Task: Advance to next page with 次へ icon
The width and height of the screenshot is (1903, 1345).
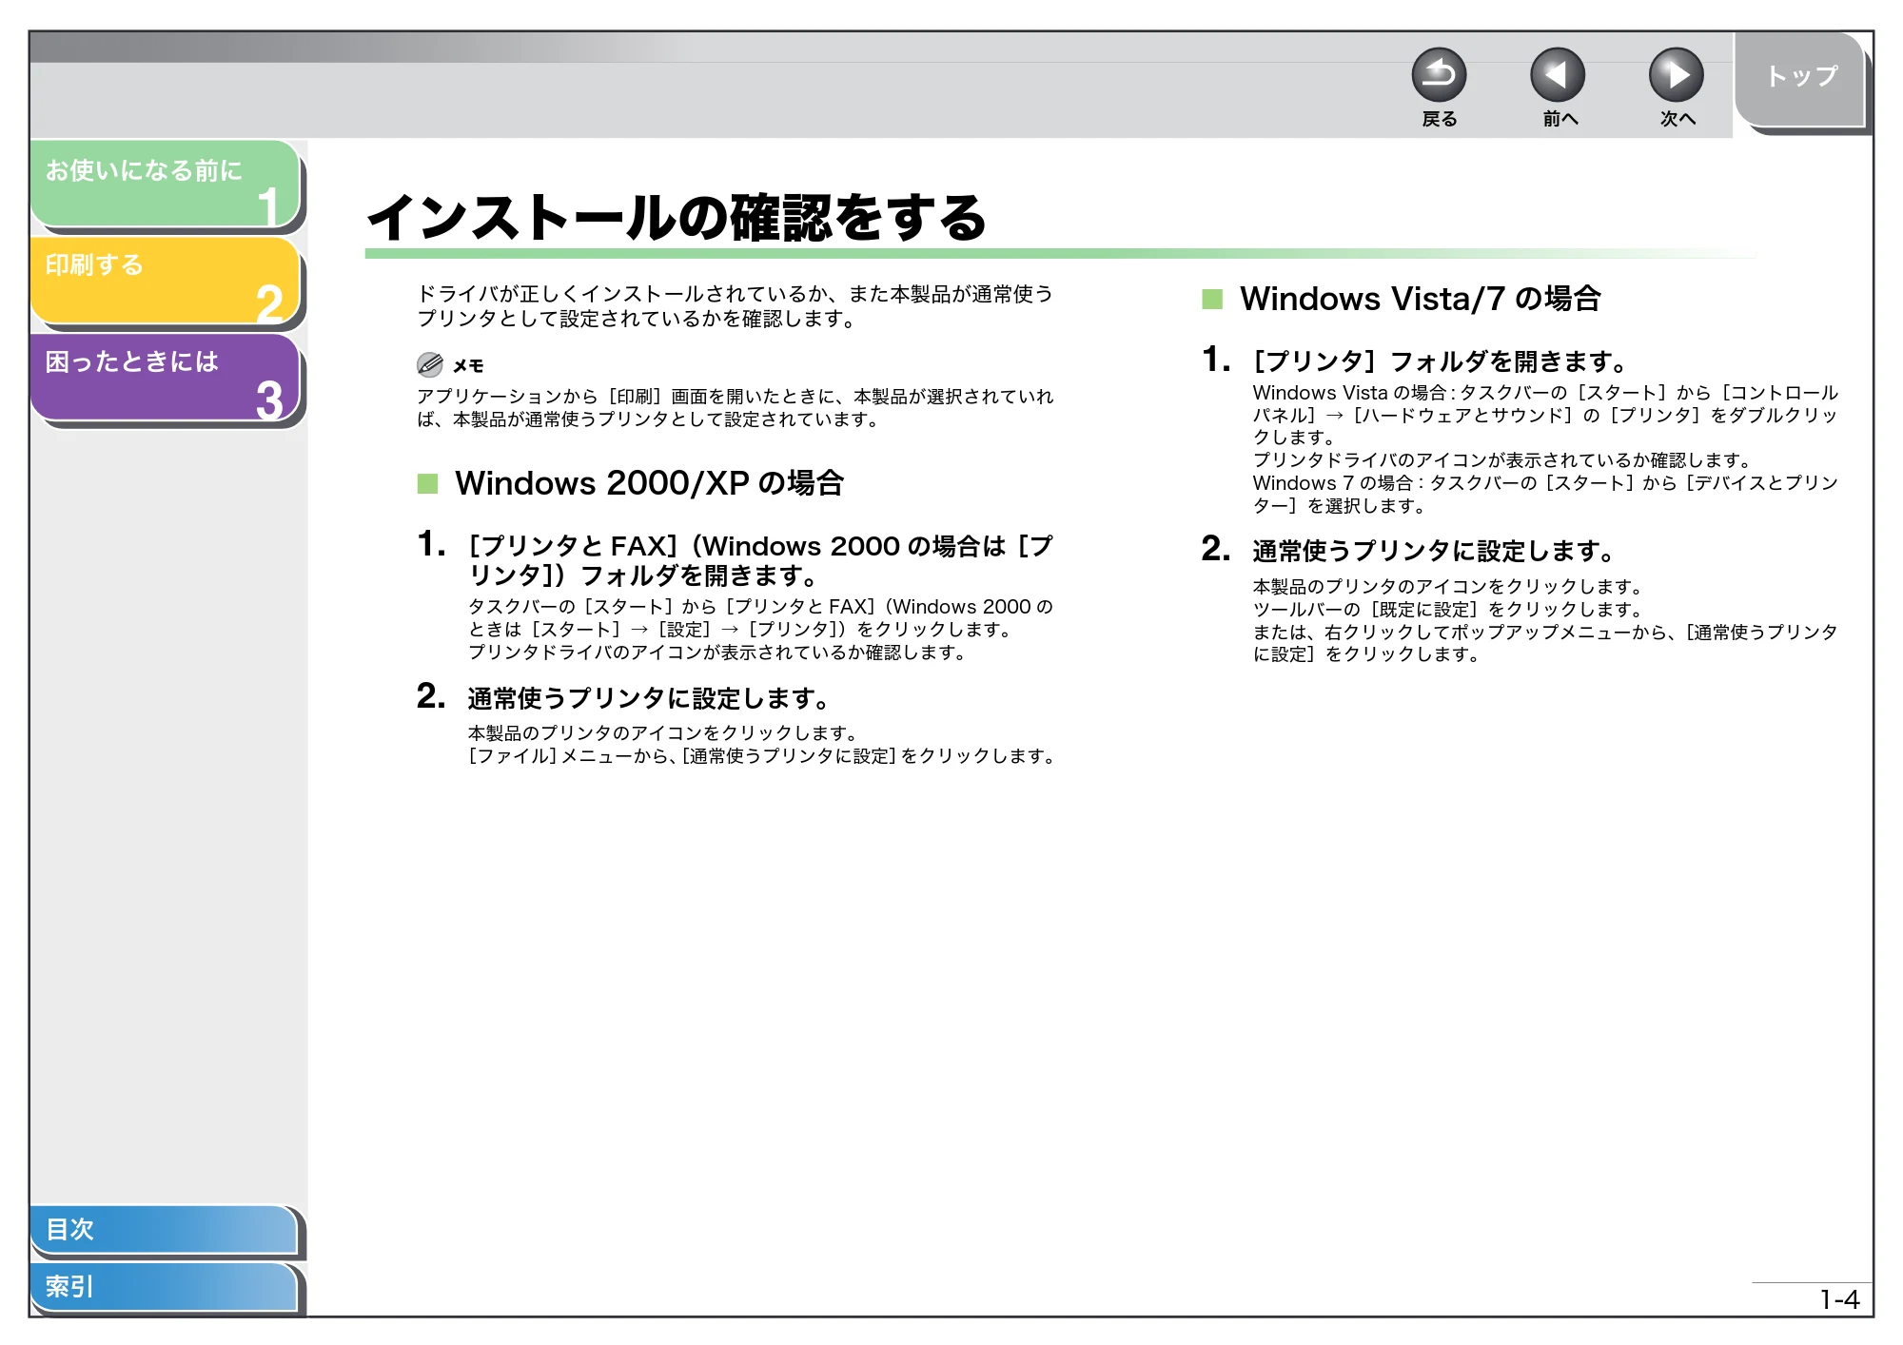Action: pos(1677,75)
